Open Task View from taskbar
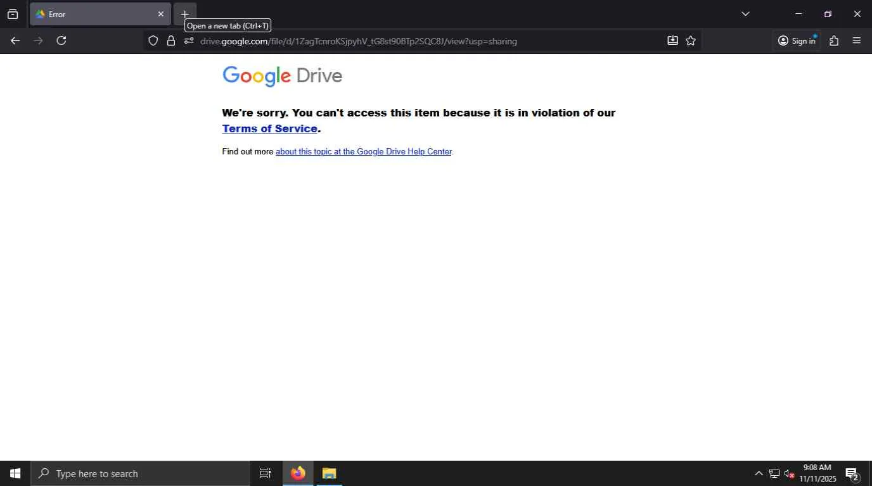 pyautogui.click(x=266, y=473)
